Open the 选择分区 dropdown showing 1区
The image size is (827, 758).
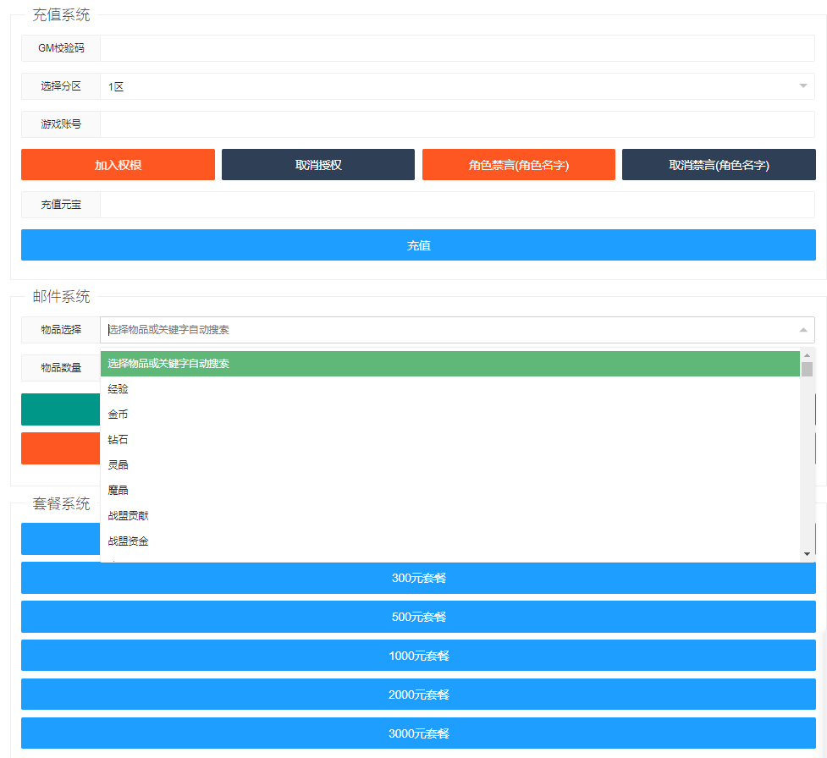[x=457, y=86]
